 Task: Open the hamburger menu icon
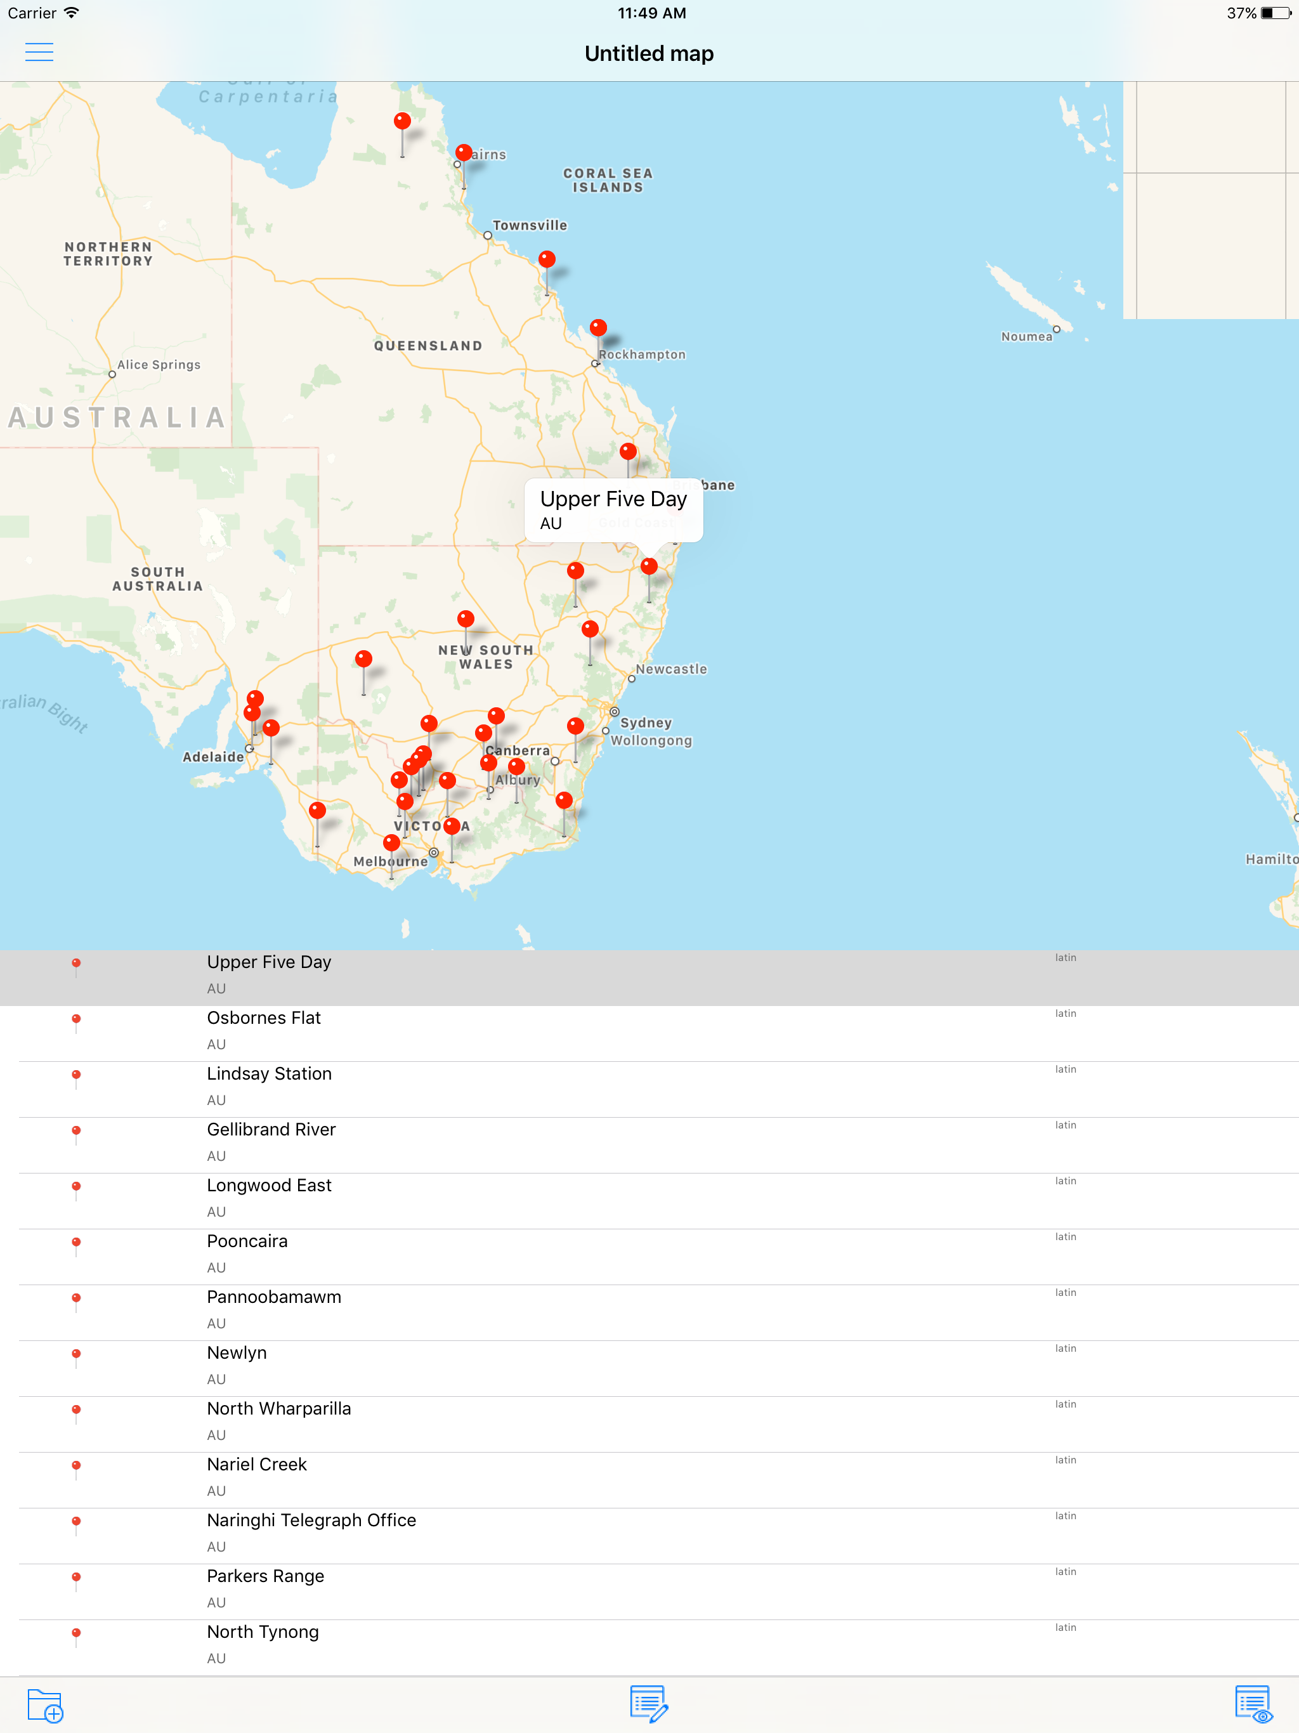tap(39, 52)
